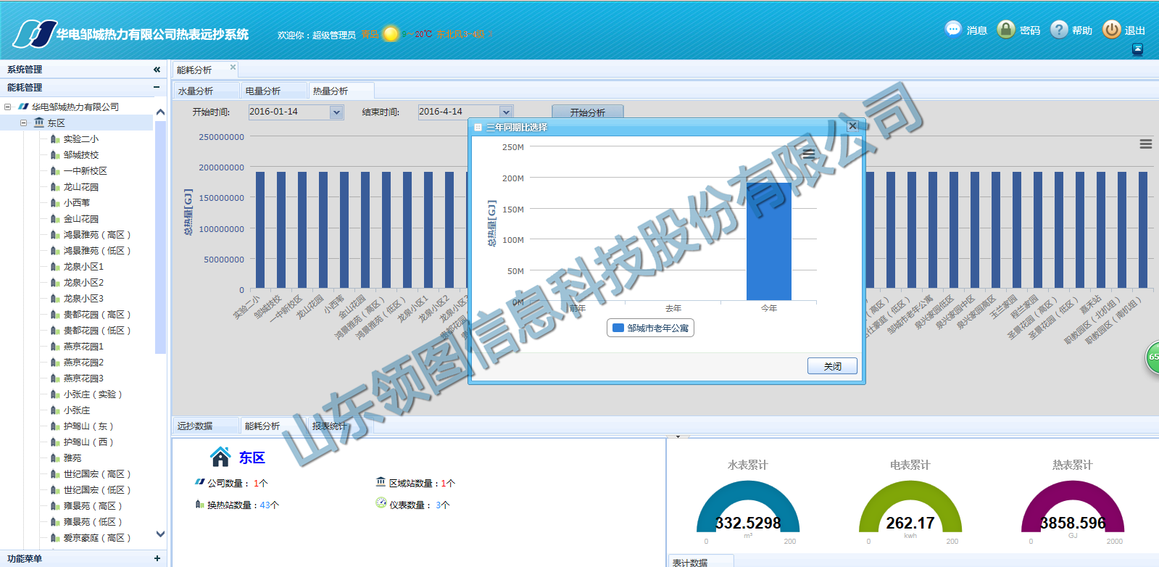Click the 开始分析 button

pos(587,112)
